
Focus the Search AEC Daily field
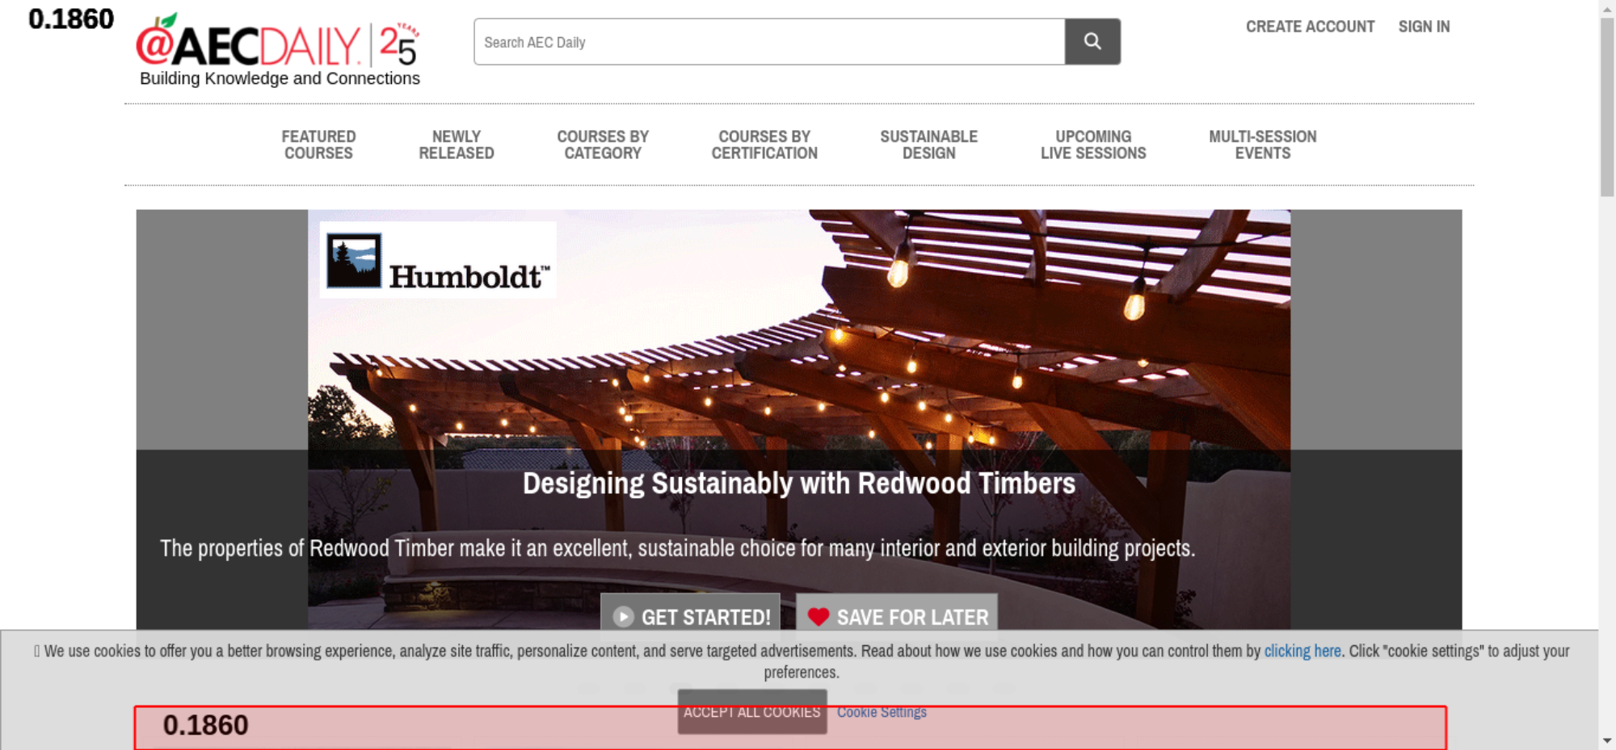tap(768, 42)
